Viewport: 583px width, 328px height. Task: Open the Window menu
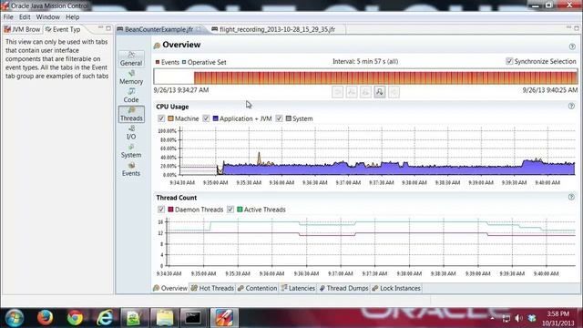[48, 17]
